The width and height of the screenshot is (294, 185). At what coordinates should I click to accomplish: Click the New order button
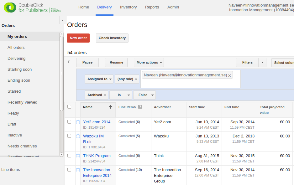[78, 38]
